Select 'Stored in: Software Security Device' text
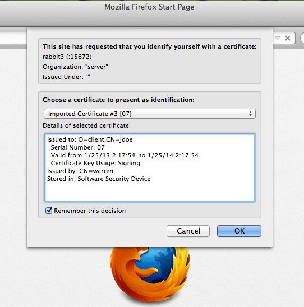The image size is (304, 307). point(99,179)
